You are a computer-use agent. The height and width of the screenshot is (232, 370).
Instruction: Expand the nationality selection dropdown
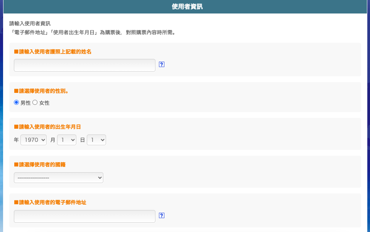59,178
